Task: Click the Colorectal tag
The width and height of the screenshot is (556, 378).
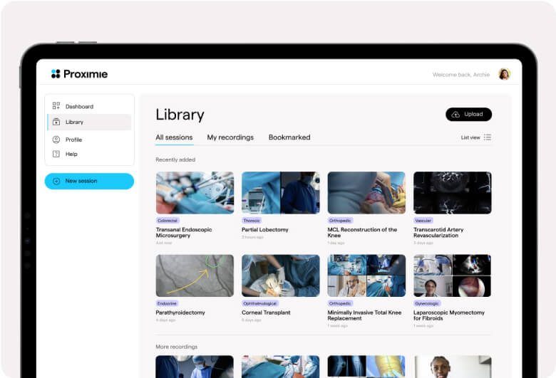Action: point(168,221)
